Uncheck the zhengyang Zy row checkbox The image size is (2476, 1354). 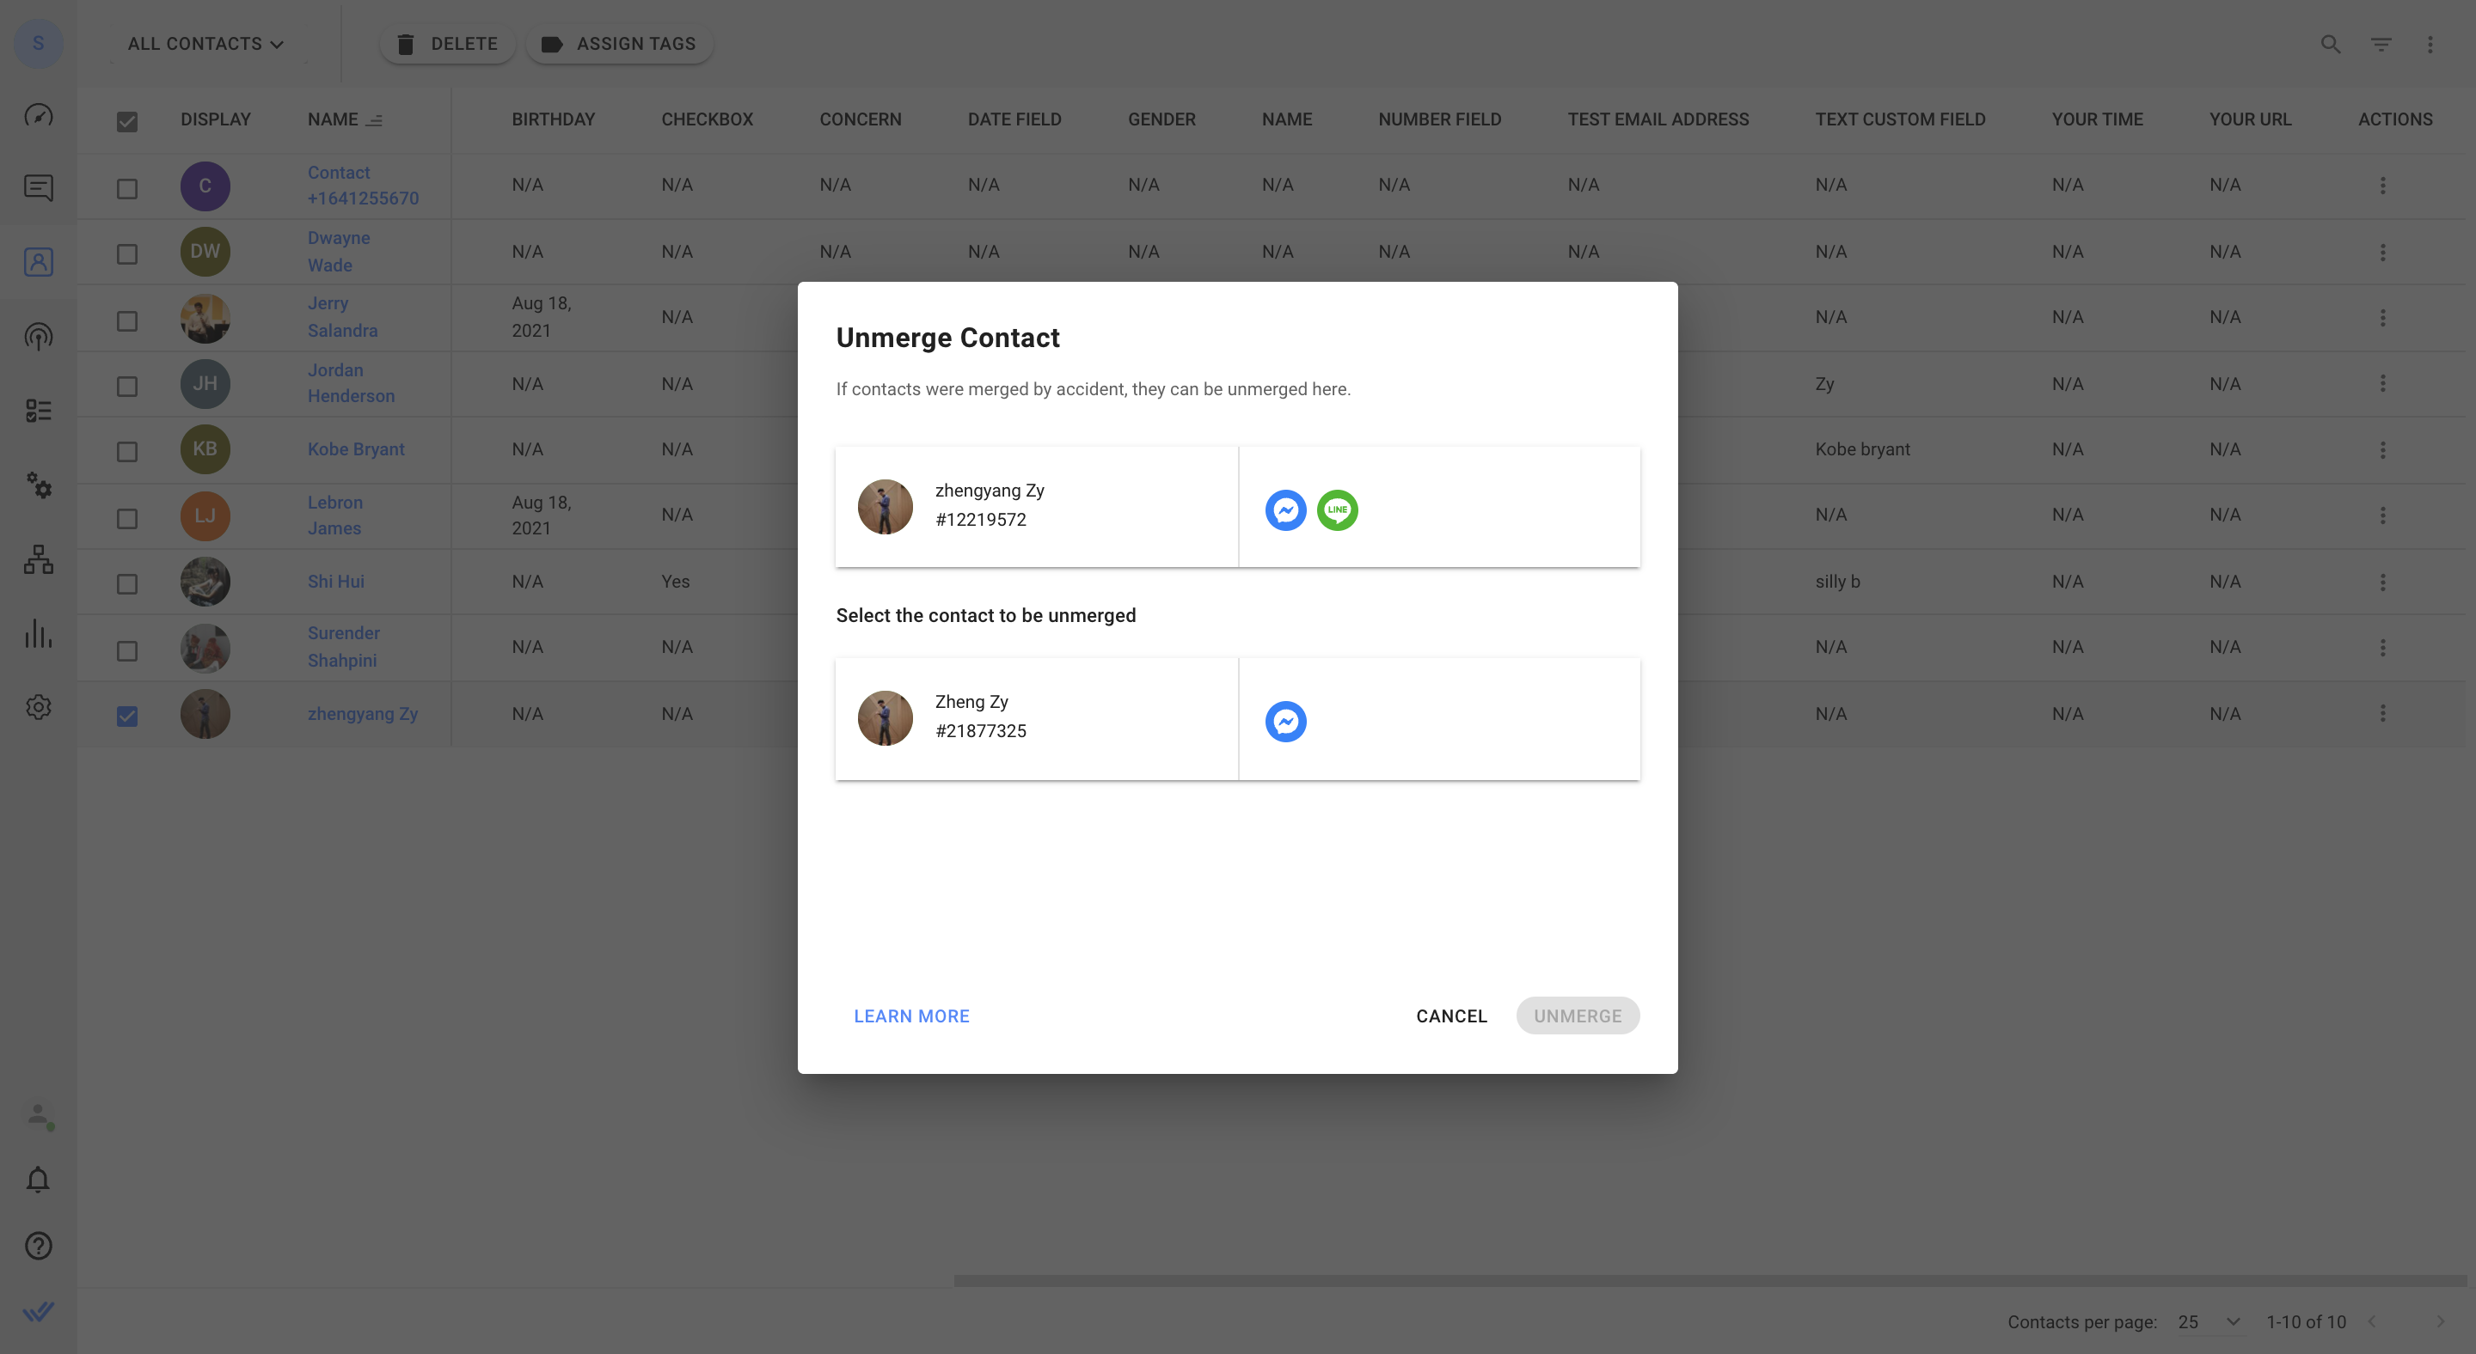pos(127,717)
